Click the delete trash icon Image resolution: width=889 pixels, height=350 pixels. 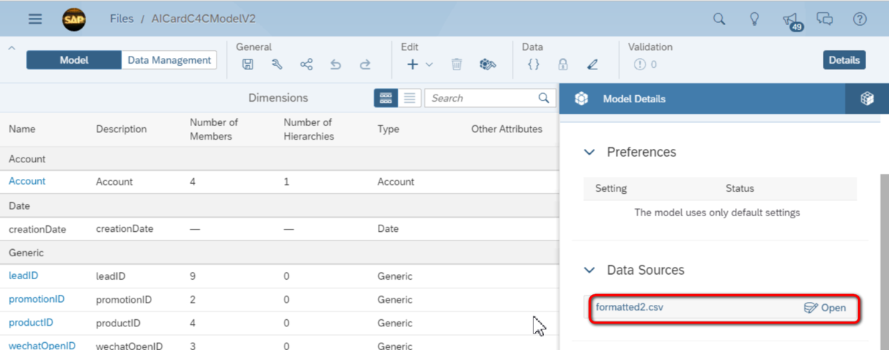pos(457,64)
